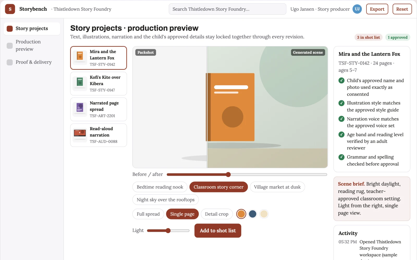Click the Story projects sidebar icon

click(10, 29)
